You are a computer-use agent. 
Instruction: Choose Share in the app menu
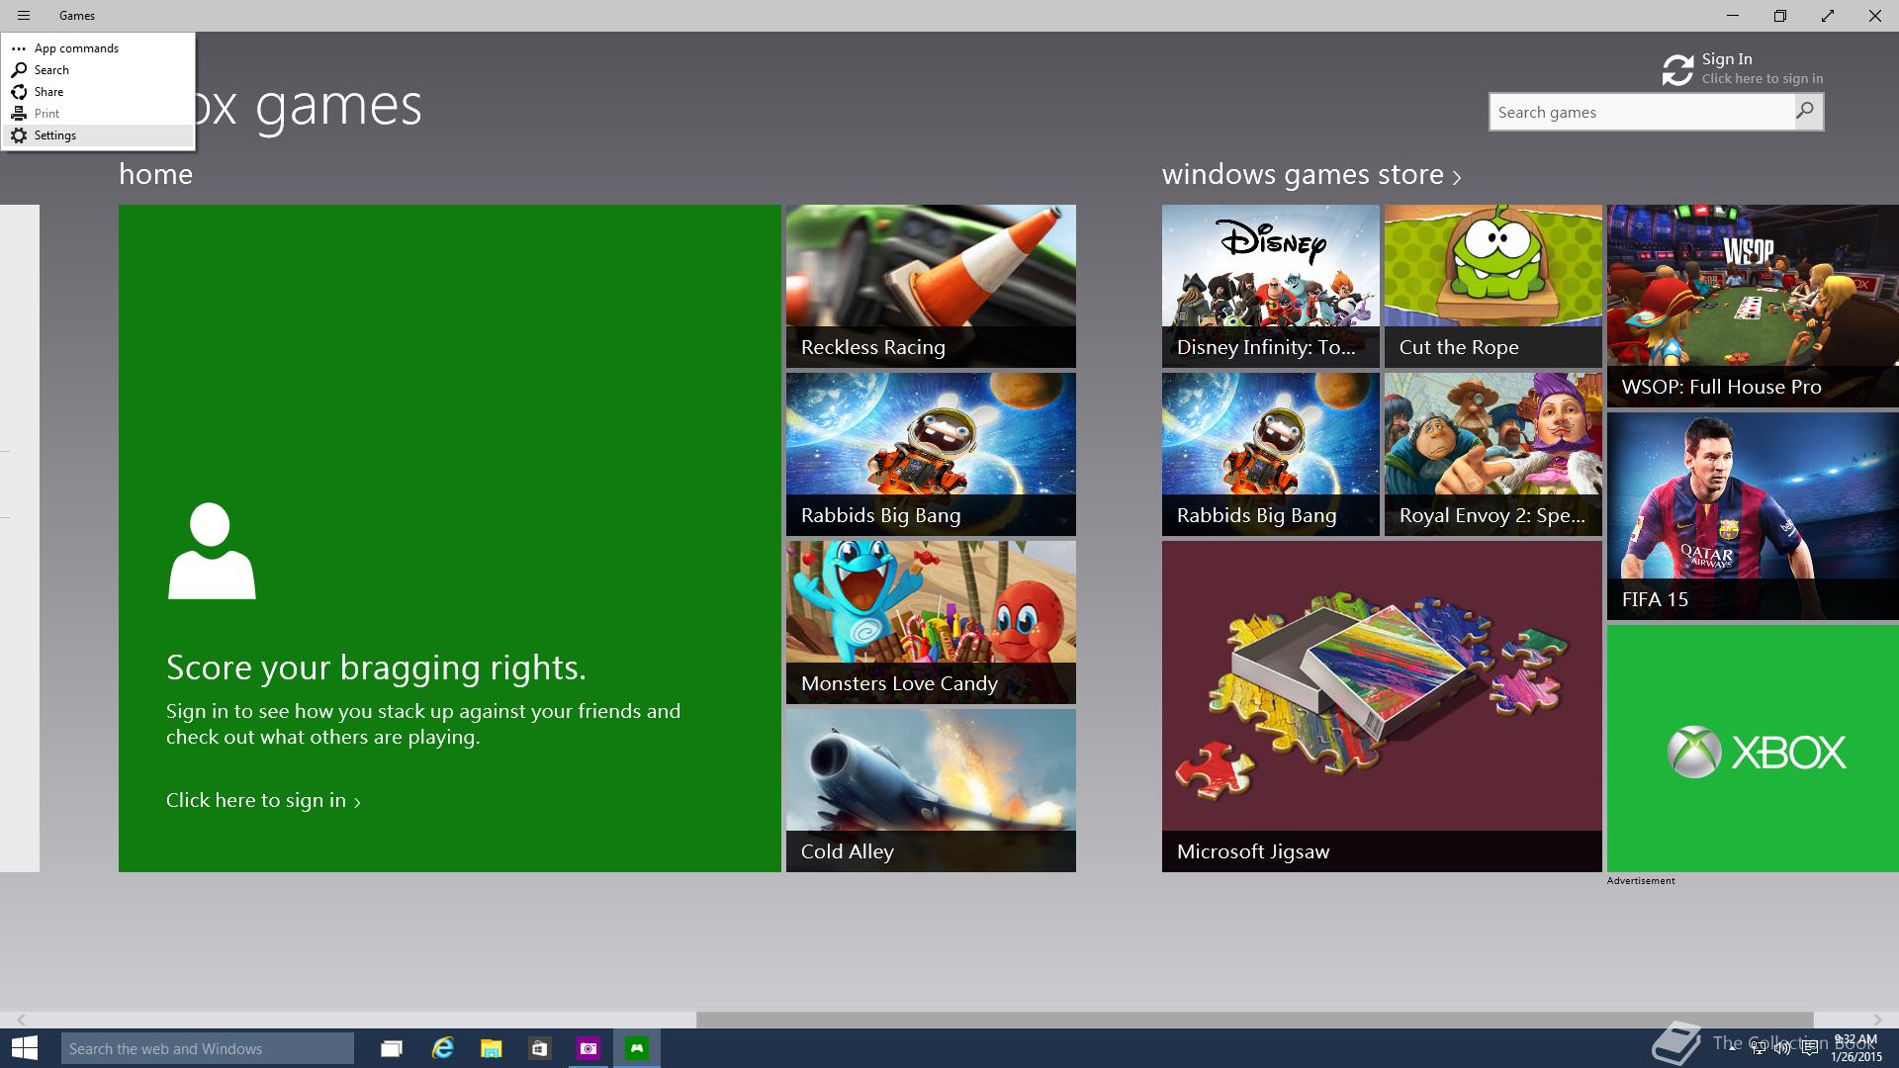coord(98,92)
